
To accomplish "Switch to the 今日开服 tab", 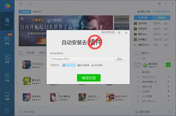I will pos(143,18).
